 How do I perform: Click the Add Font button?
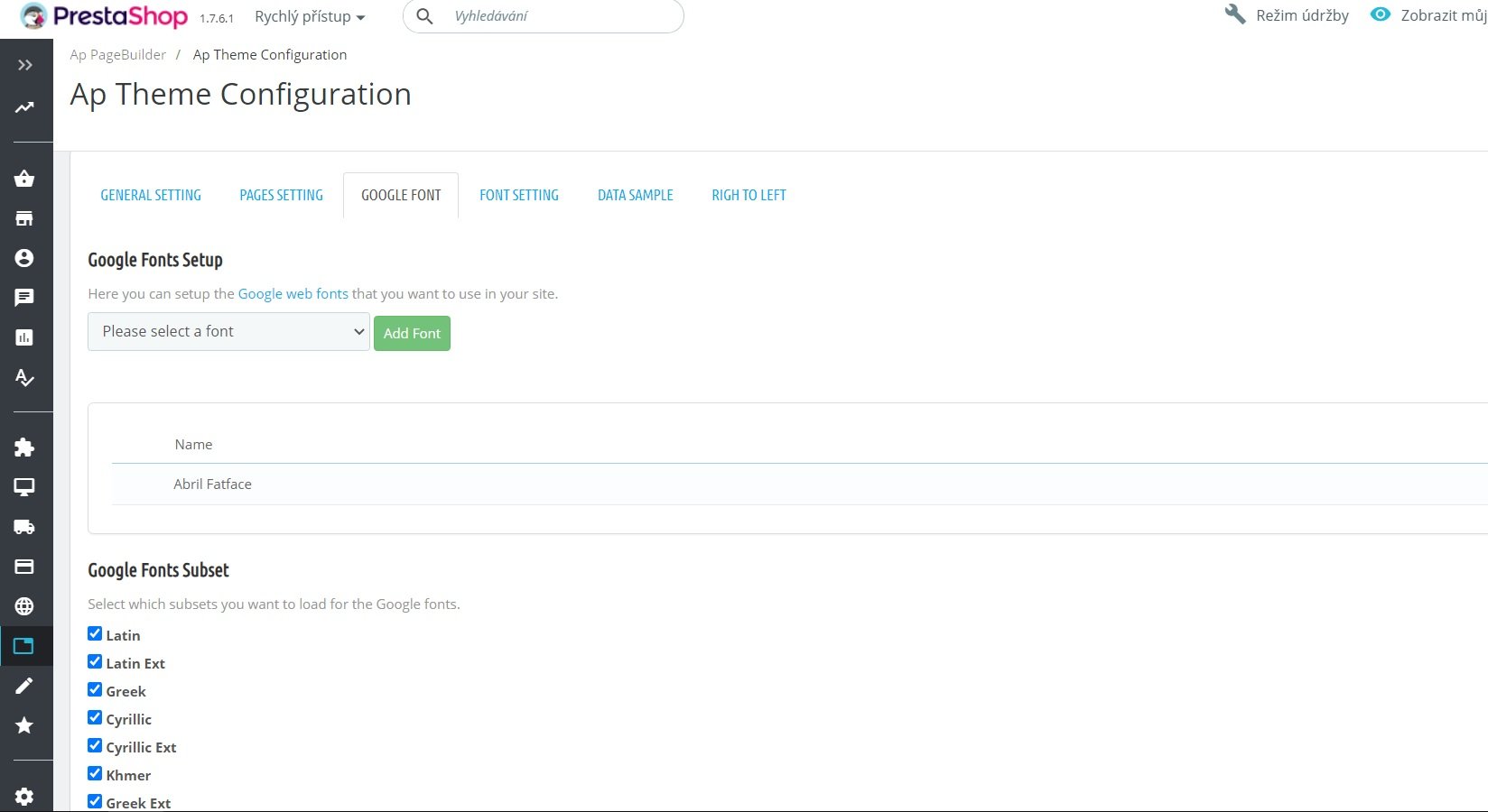412,333
